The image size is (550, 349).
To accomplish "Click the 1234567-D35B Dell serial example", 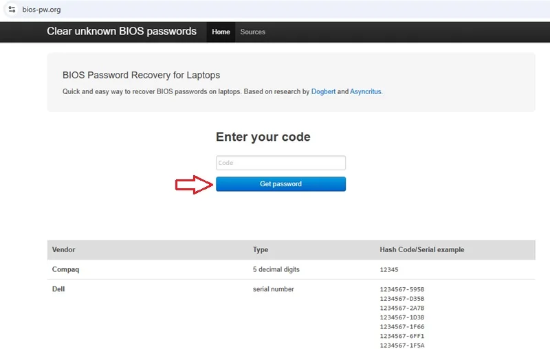I will pos(402,299).
